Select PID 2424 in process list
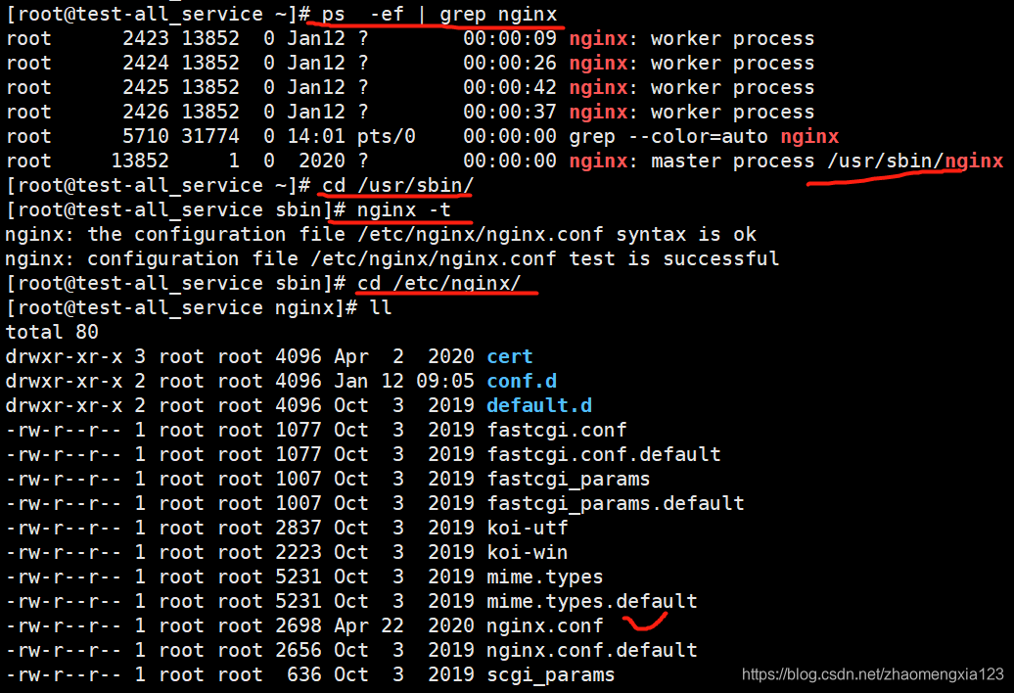 pos(146,64)
